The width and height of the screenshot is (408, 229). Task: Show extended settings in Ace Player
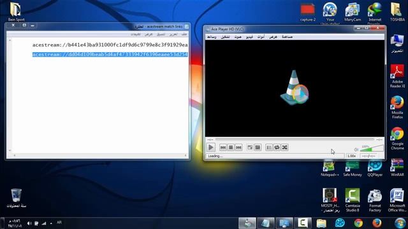point(258,148)
